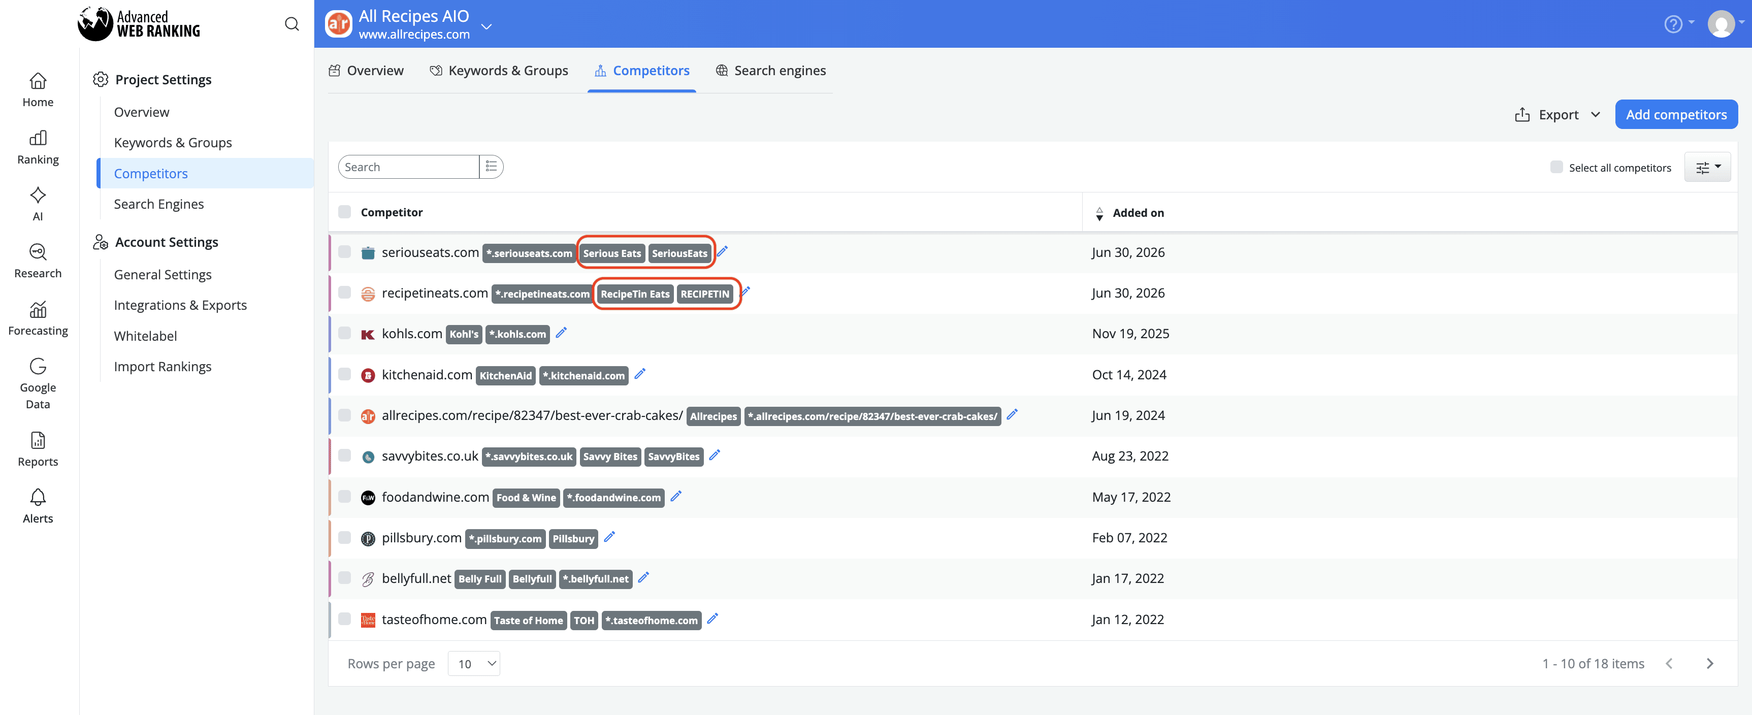This screenshot has width=1752, height=715.
Task: Check the kohls.com row checkbox
Action: [345, 333]
